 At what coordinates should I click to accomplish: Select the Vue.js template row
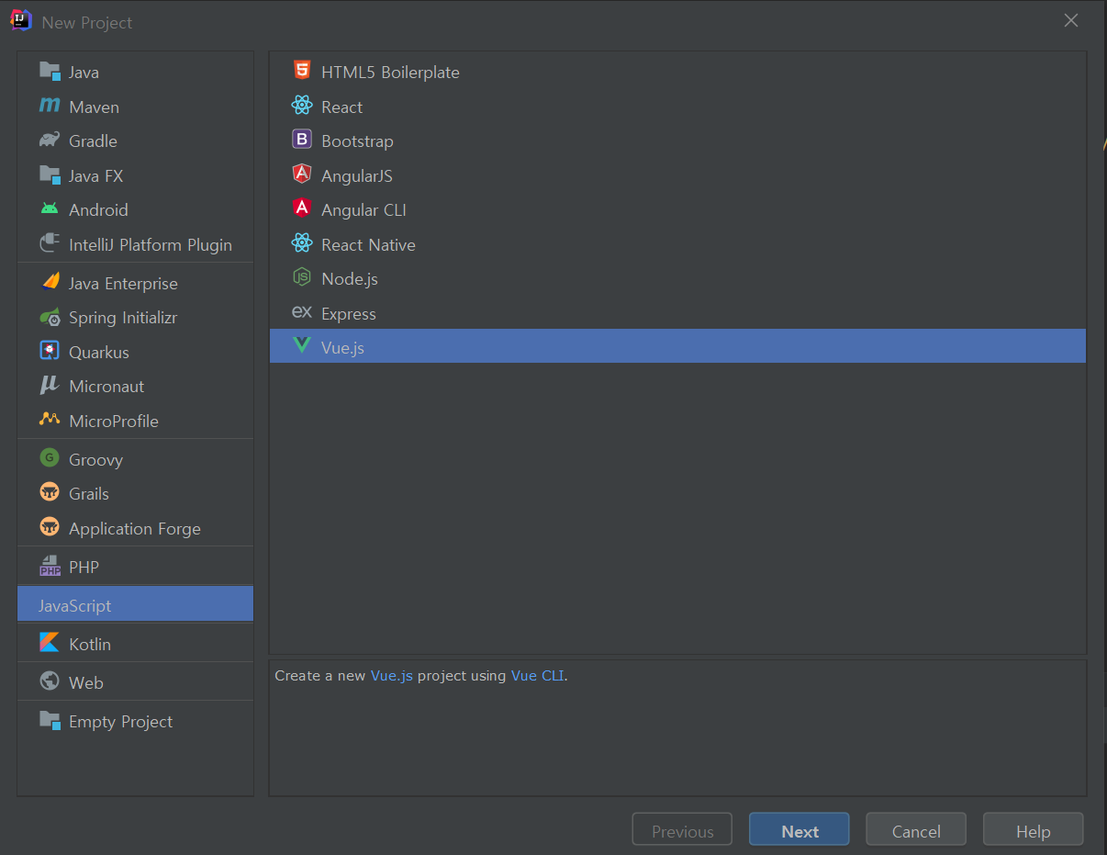(677, 347)
